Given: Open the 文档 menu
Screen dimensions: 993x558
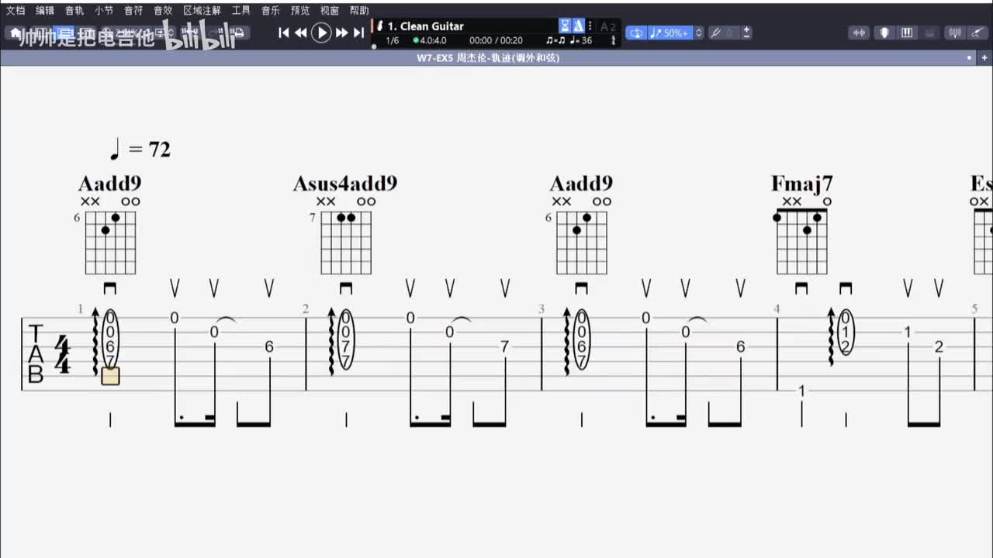Looking at the screenshot, I should pos(16,11).
